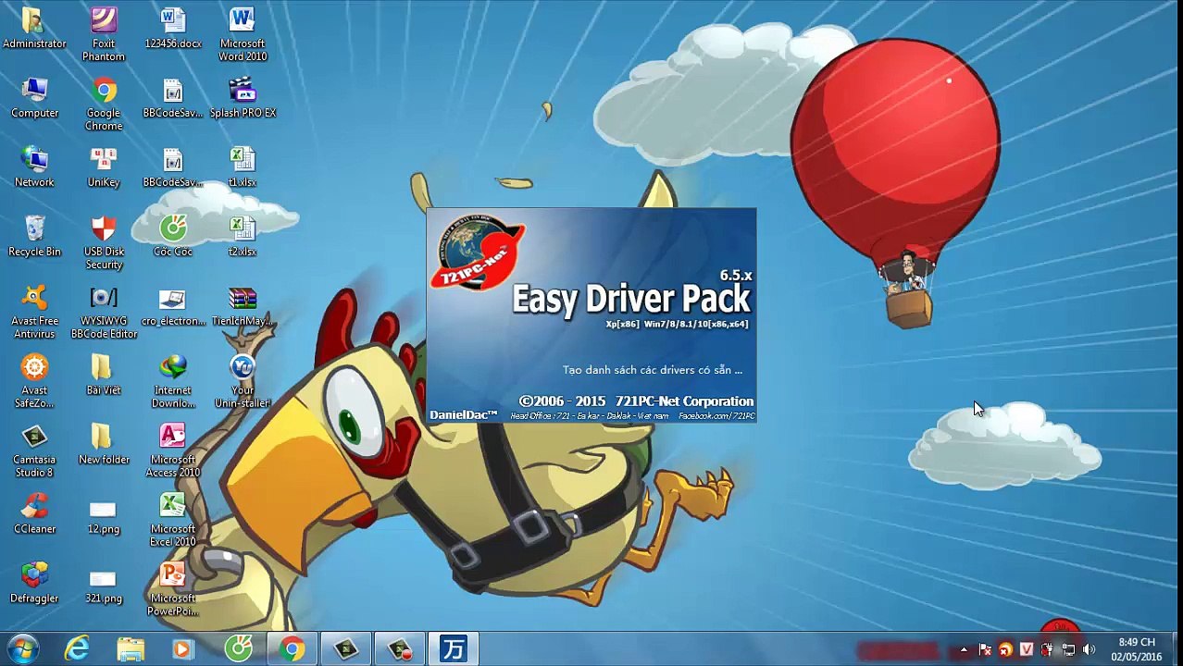Select the 123456.docx file icon
The image size is (1183, 666).
173,28
